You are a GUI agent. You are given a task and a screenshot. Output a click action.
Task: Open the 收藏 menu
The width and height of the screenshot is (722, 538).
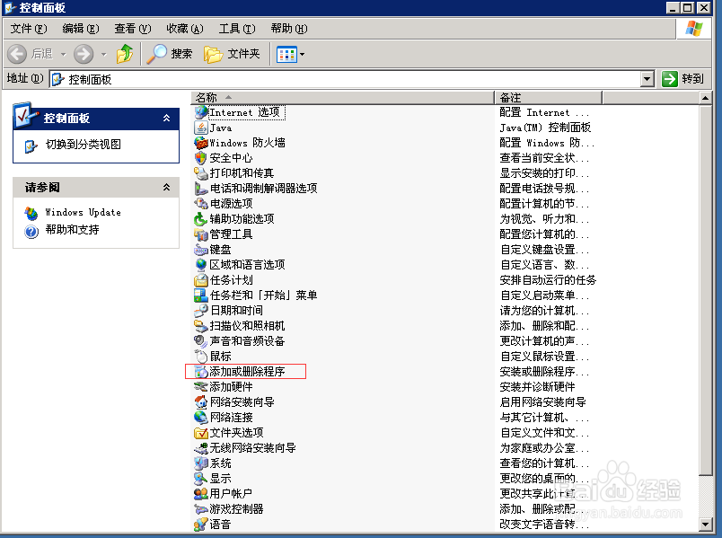point(181,28)
